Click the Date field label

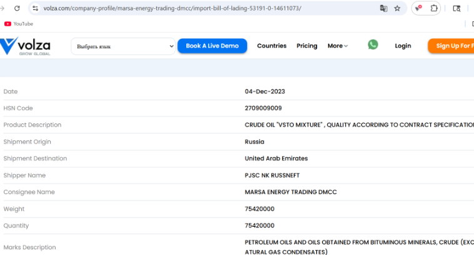coord(11,91)
